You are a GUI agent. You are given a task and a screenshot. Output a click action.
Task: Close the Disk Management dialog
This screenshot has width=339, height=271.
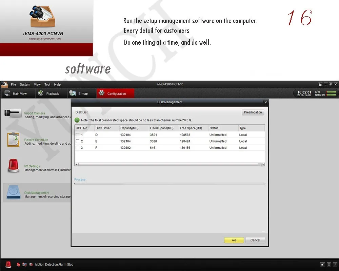[x=265, y=102]
